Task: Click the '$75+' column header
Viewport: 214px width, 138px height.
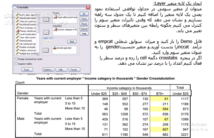Action: click(160, 94)
